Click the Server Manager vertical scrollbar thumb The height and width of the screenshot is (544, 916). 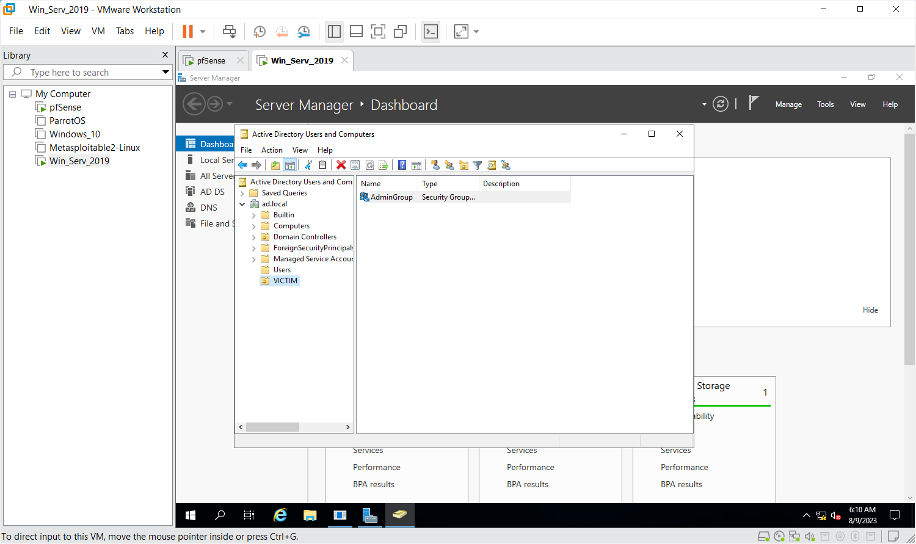click(909, 250)
